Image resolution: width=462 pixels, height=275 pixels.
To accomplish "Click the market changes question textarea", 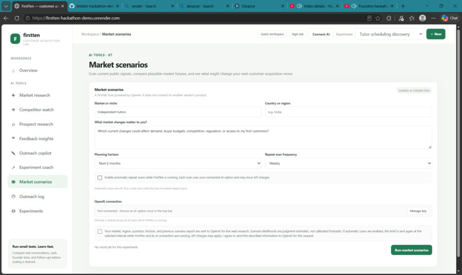I will (x=263, y=137).
